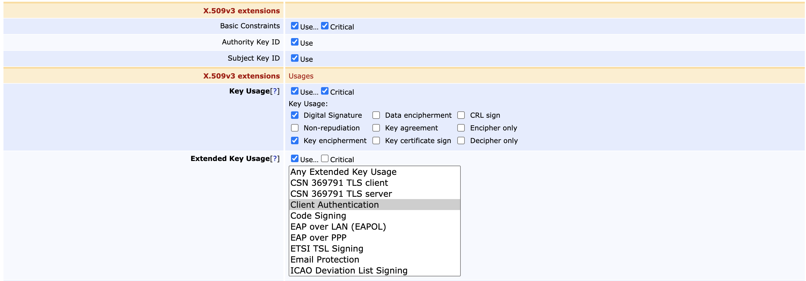Enable Data encipherment checkbox
The image size is (806, 281).
coord(376,115)
